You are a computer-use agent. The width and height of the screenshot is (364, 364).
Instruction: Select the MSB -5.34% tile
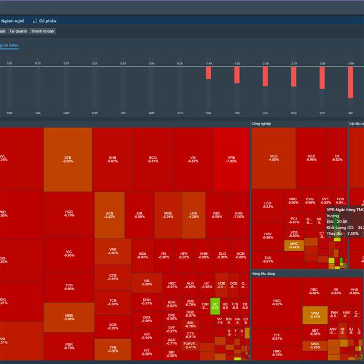point(168,215)
